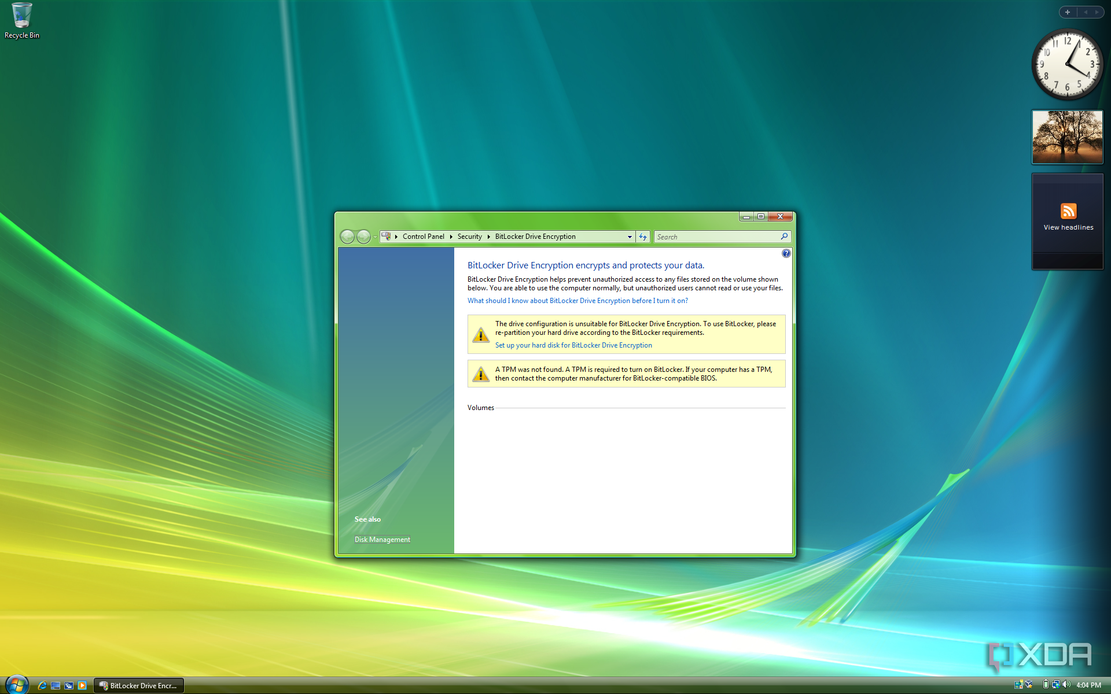Click the Security breadcrumb

click(x=469, y=237)
